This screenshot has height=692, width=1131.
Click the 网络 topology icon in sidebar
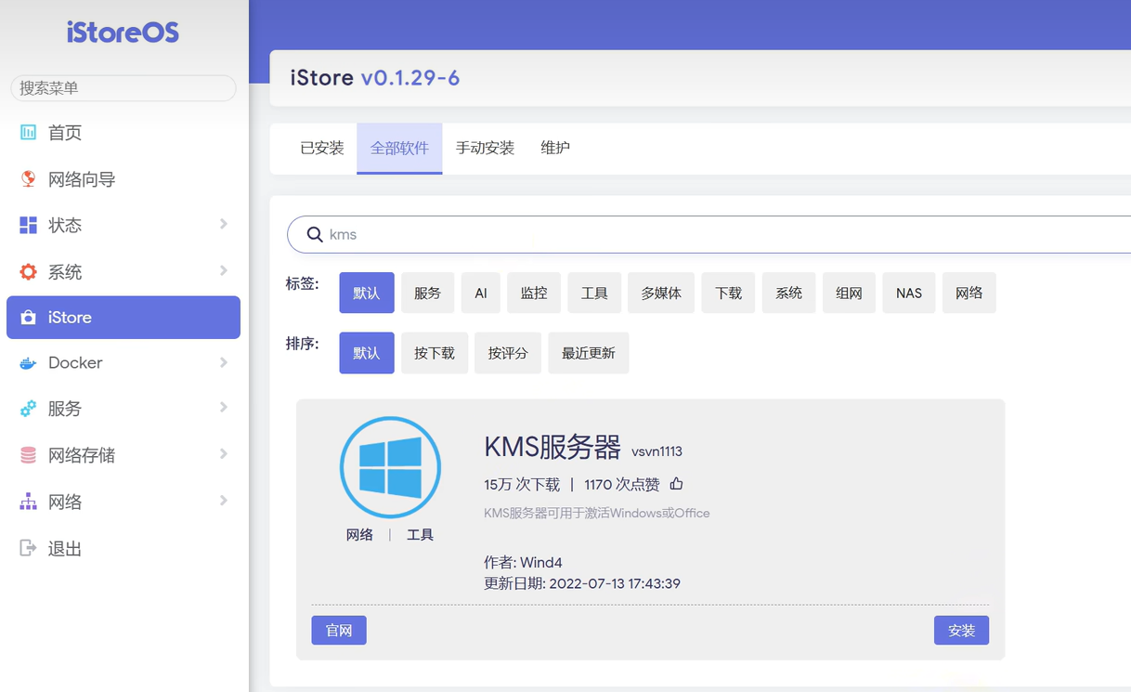[28, 502]
